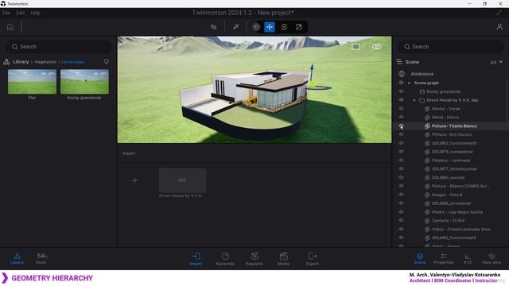Click the Scene panel hamburger menu icon
Screen dimensions: 509x286
click(399, 62)
